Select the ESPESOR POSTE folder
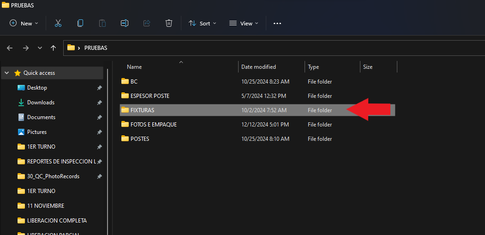 coord(257,96)
